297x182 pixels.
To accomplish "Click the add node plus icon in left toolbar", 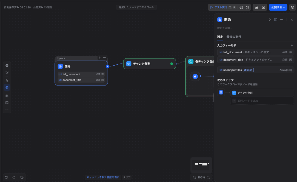I will tap(7, 65).
